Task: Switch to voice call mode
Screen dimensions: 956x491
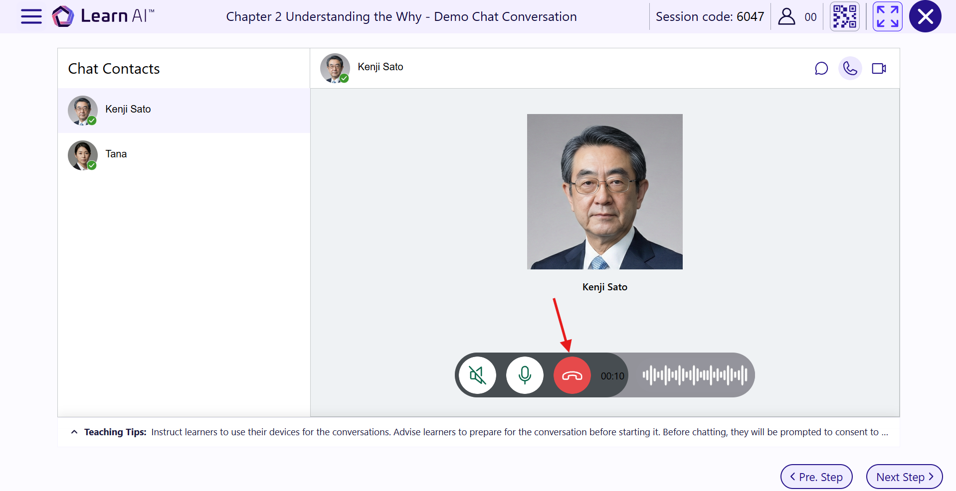Action: coord(850,68)
